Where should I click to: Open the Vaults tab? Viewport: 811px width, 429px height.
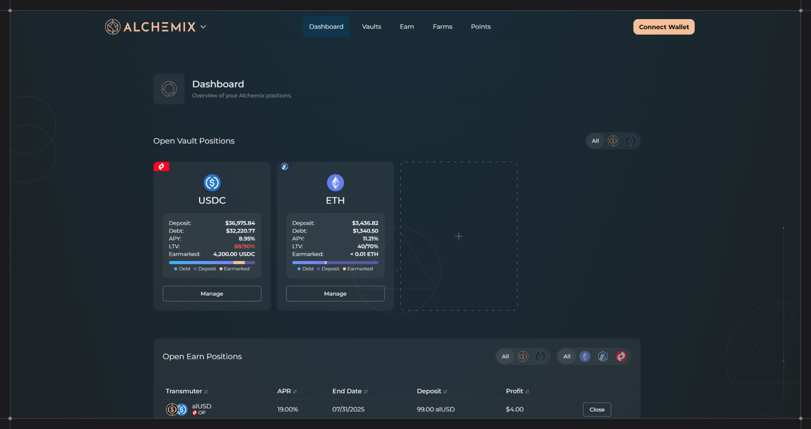371,27
